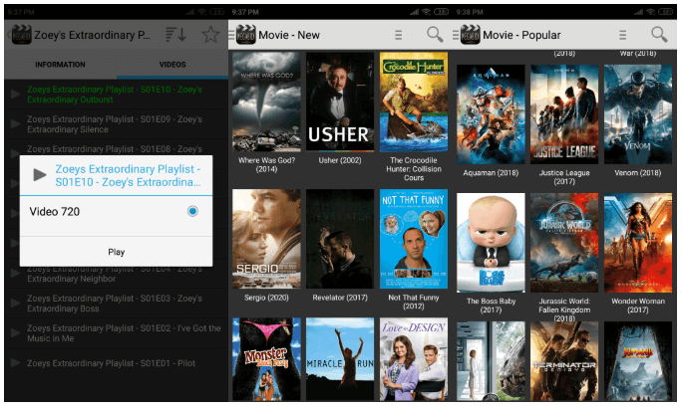Play icon next to the S01E01 Pilot row

[15, 363]
